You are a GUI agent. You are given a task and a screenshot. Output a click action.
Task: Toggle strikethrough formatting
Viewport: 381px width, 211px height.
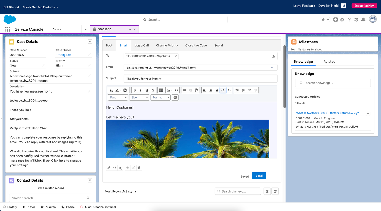coord(153,90)
